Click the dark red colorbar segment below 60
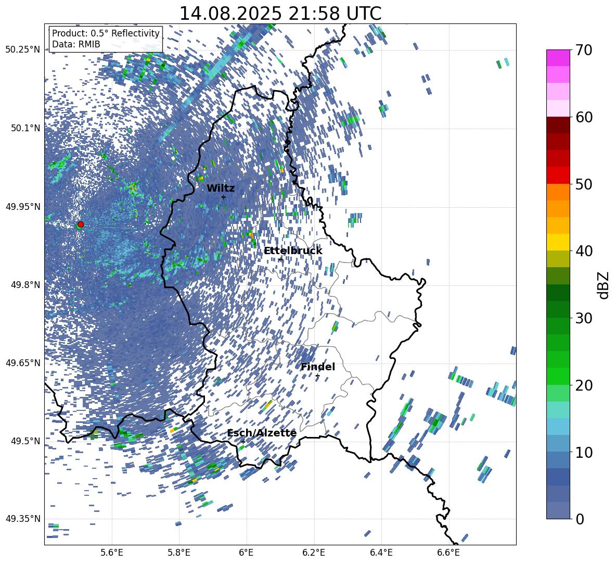This screenshot has height=563, width=616. (558, 125)
